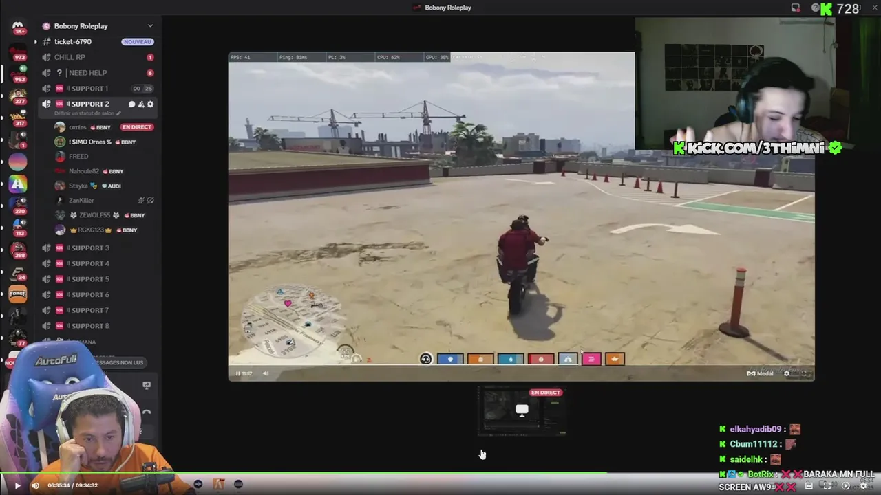
Task: Open the EN DIRECT stream preview thumbnail
Action: (x=522, y=411)
